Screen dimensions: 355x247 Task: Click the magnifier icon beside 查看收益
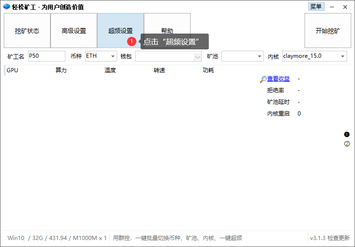coord(263,79)
